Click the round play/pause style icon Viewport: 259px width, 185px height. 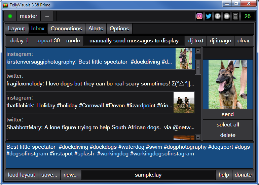point(227,16)
